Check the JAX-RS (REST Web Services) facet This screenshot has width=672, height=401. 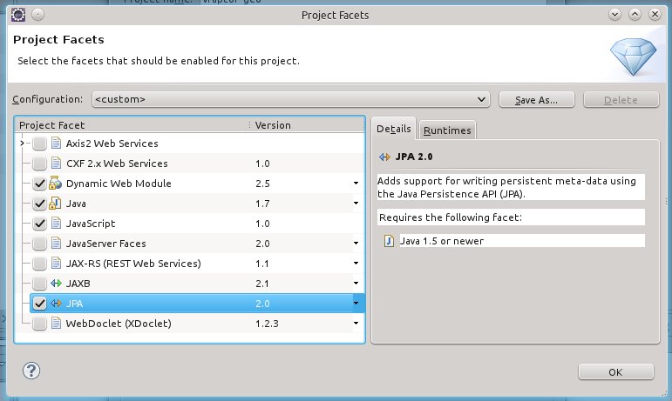(x=39, y=264)
